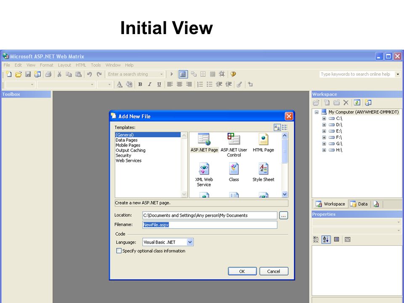The image size is (404, 303).
Task: Click the Location browse ellipsis button
Action: pos(283,215)
